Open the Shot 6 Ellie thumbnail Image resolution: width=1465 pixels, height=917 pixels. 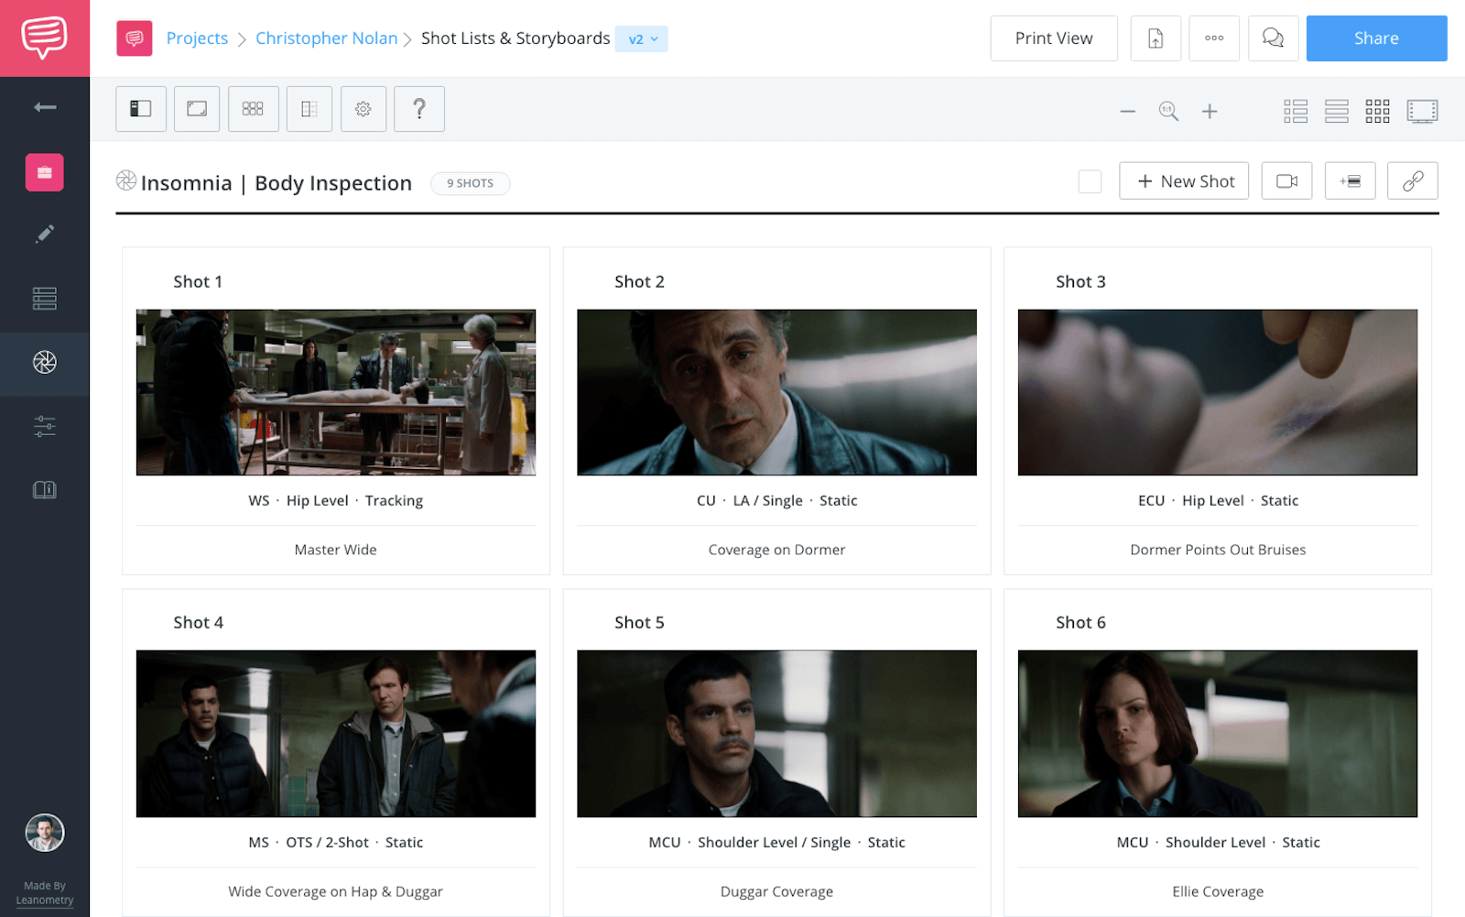point(1218,734)
